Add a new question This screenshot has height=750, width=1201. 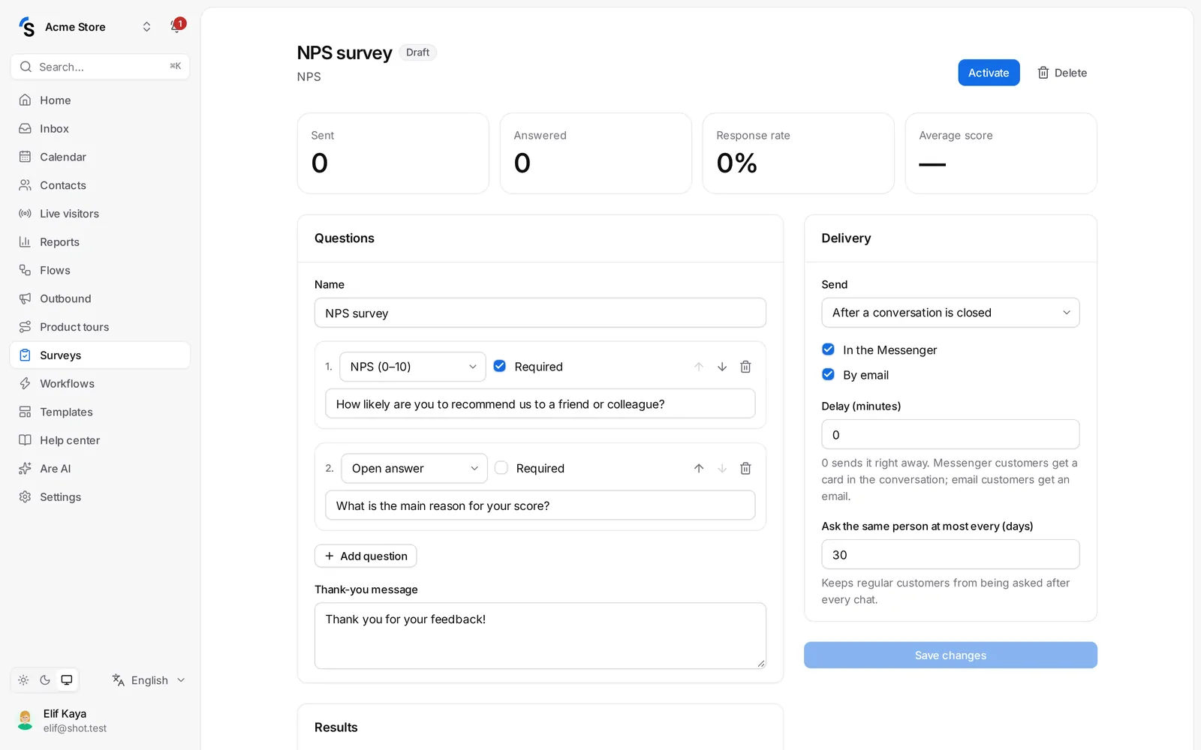tap(366, 556)
